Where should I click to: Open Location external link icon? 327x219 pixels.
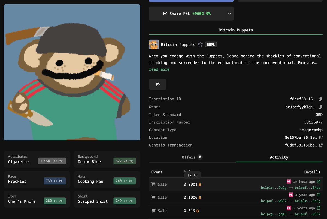321,138
